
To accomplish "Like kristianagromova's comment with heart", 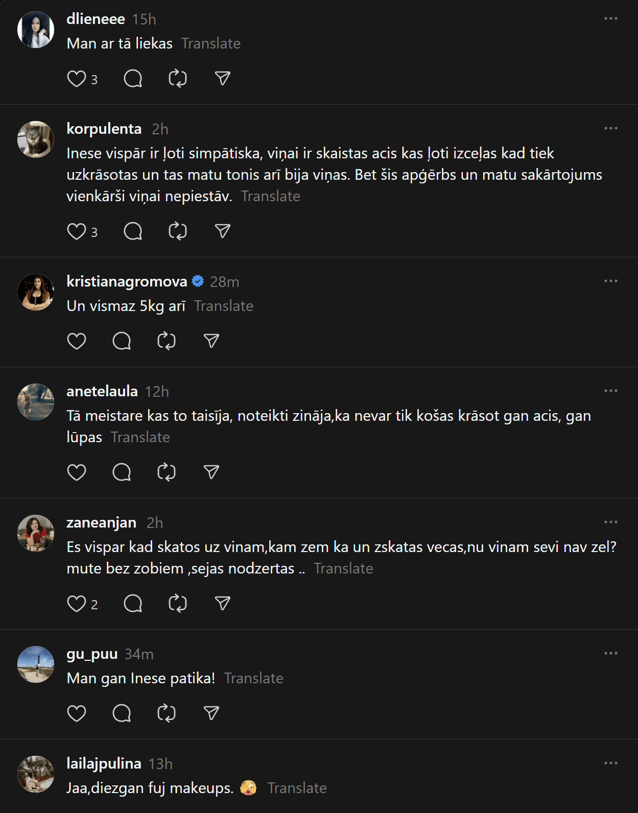I will (x=77, y=341).
